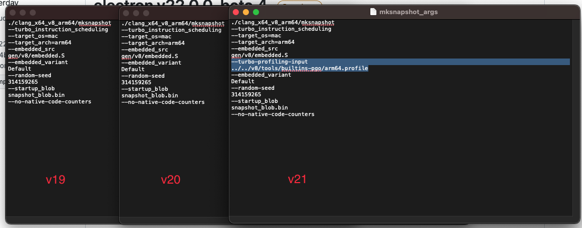Click the highlighted --turbo-profiling-input line
Image resolution: width=582 pixels, height=228 pixels.
[400, 62]
